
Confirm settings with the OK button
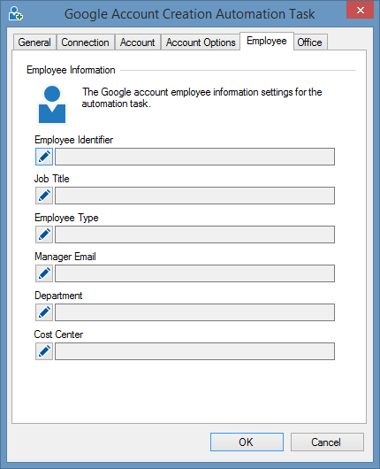click(x=247, y=442)
